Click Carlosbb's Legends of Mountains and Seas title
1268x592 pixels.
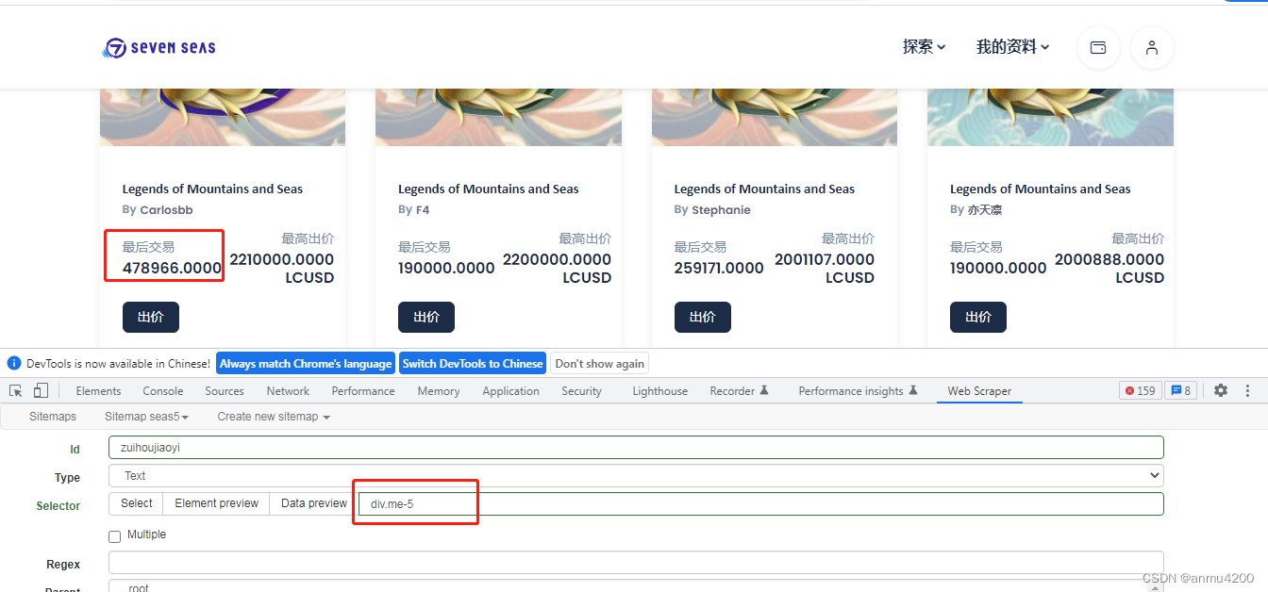212,189
